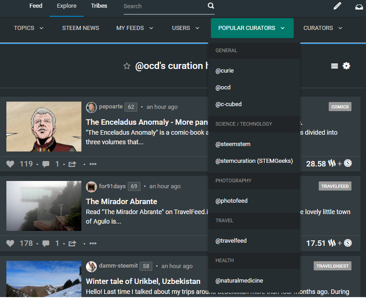Open the Enceladus Anomaly comic thumbnail
Viewport: 366px width, 298px height.
pos(44,127)
